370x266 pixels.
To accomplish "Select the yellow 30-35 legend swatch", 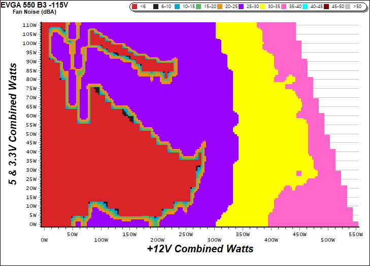I will pos(263,7).
